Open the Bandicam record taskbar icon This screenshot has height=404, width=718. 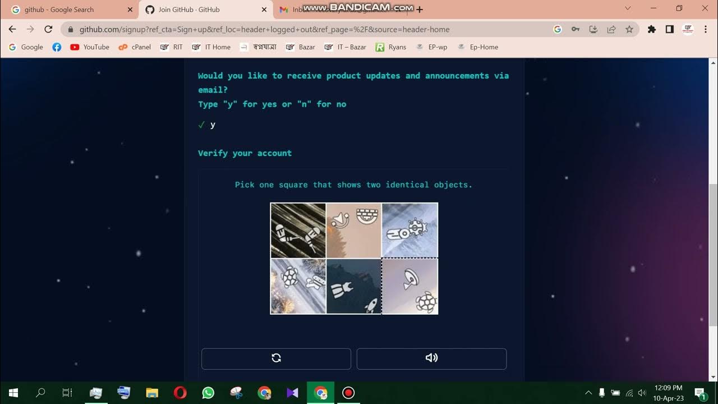click(x=348, y=393)
